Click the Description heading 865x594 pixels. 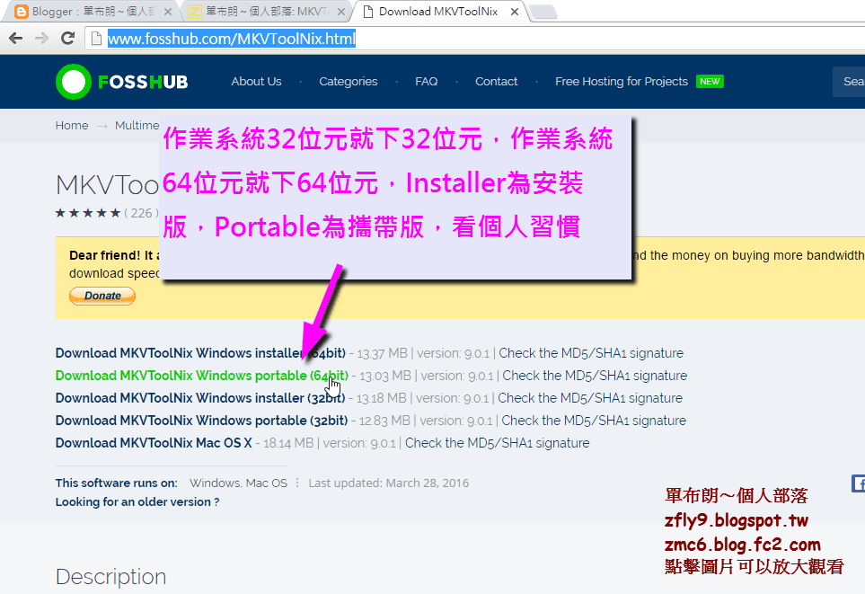click(110, 577)
